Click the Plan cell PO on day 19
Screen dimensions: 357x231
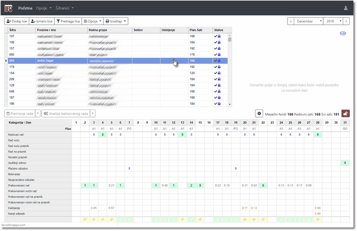tap(236, 129)
